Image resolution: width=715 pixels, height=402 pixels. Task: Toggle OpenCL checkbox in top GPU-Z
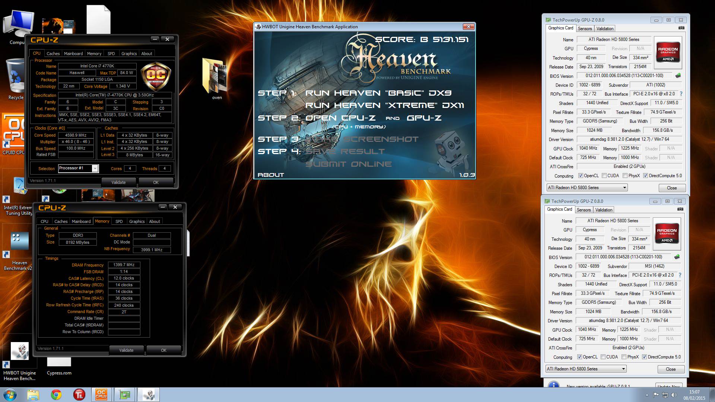pyautogui.click(x=581, y=176)
